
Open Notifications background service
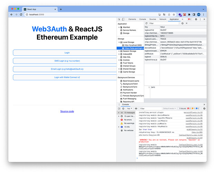click(128, 90)
